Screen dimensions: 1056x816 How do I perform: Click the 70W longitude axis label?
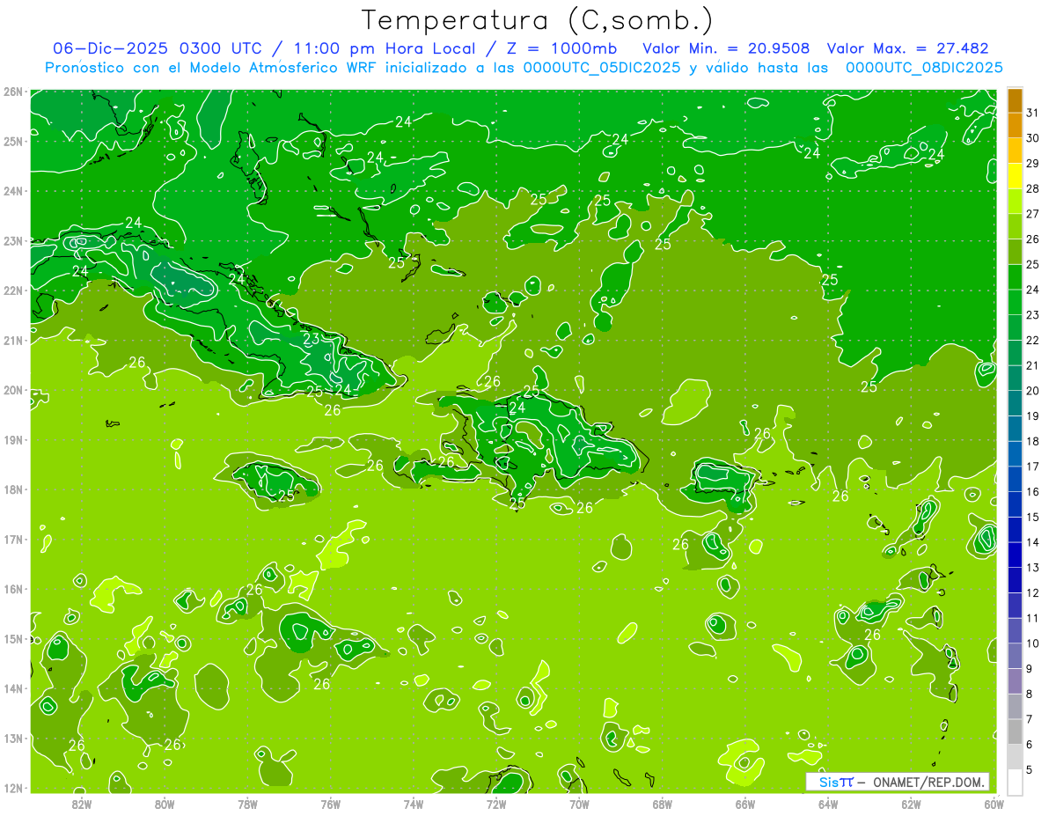[x=579, y=804]
